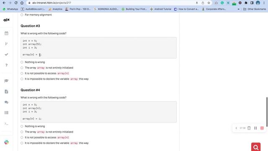Screen dimensions: 268x151
Task: Toggle the browser side panel icon
Action: point(252,3)
